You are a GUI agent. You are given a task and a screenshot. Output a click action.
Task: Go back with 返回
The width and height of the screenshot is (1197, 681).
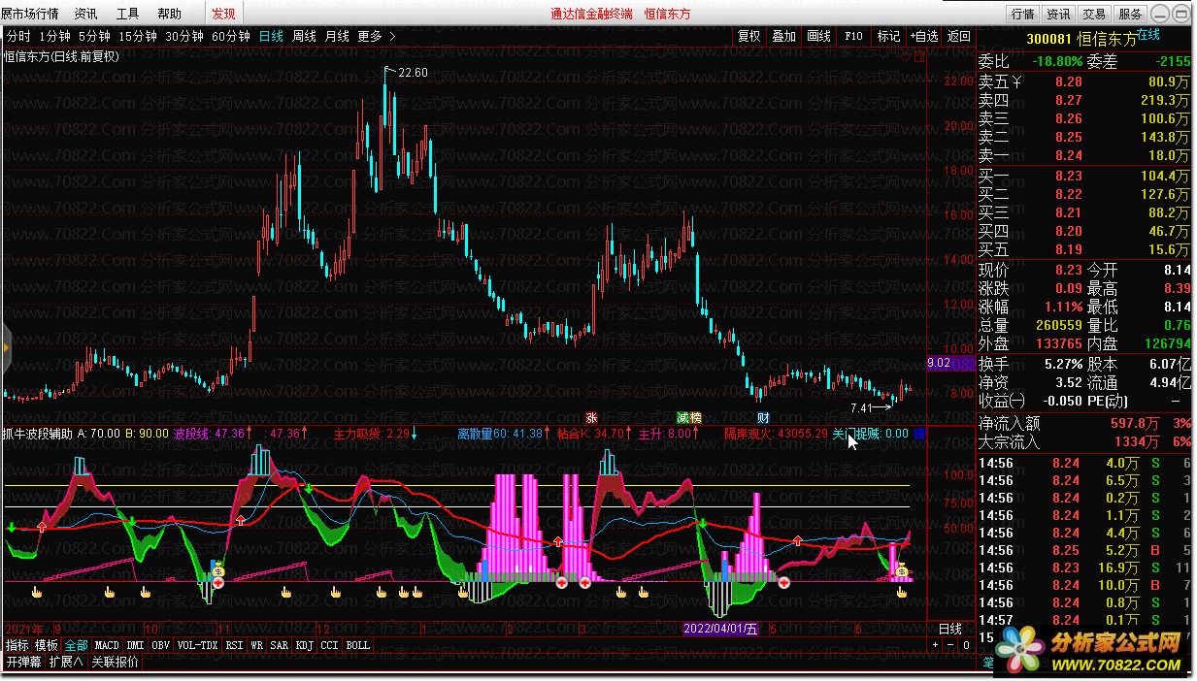pyautogui.click(x=958, y=36)
